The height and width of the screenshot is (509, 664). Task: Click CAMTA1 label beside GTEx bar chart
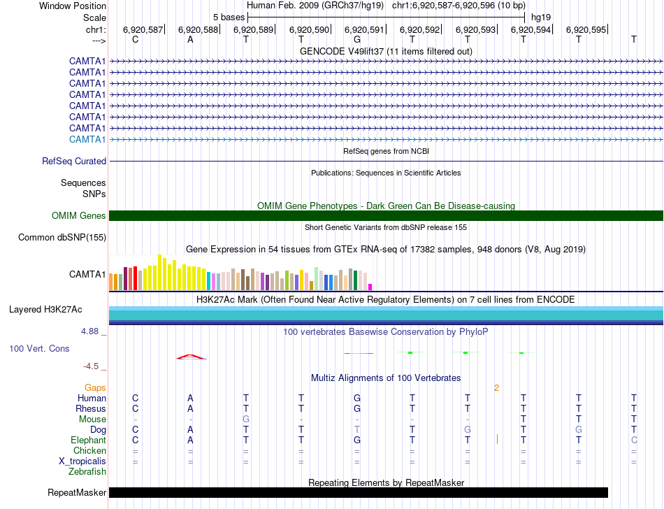(x=87, y=274)
